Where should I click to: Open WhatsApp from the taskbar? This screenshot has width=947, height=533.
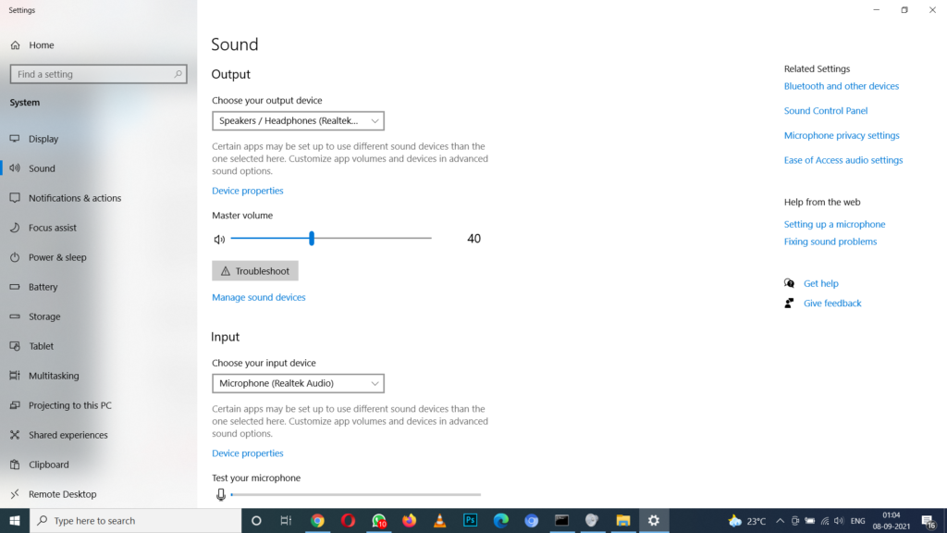[379, 520]
